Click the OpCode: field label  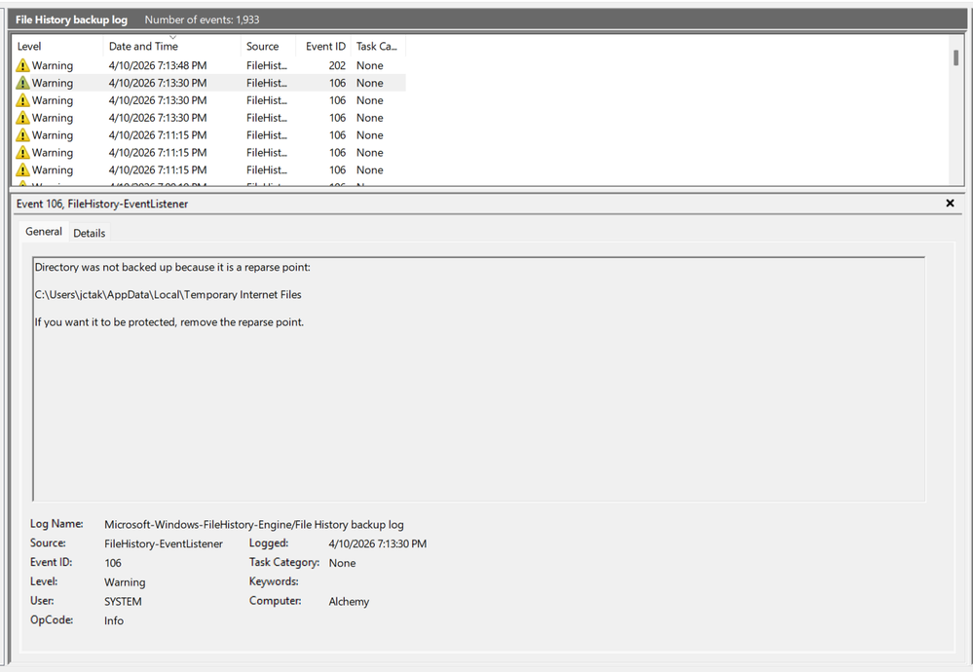point(52,619)
